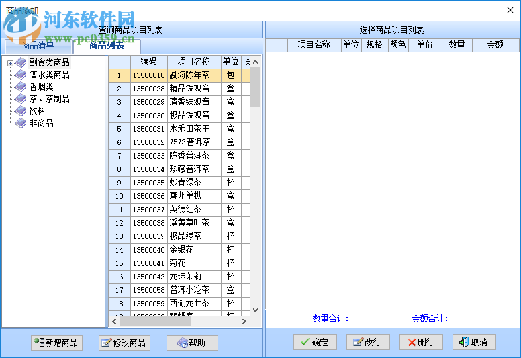Image resolution: width=521 pixels, height=358 pixels.
Task: Click the 香烟类 book icon
Action: click(x=21, y=87)
